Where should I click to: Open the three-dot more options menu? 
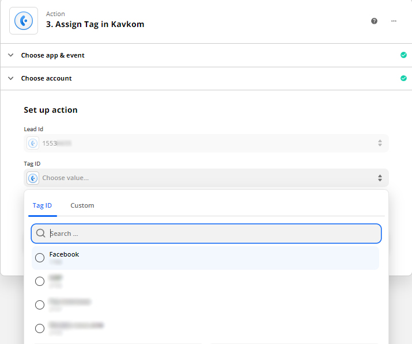(x=394, y=21)
